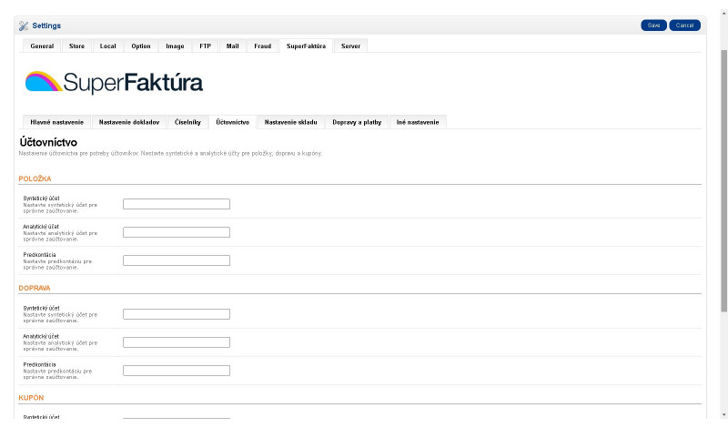The width and height of the screenshot is (728, 428).
Task: Open the General tab
Action: point(42,46)
